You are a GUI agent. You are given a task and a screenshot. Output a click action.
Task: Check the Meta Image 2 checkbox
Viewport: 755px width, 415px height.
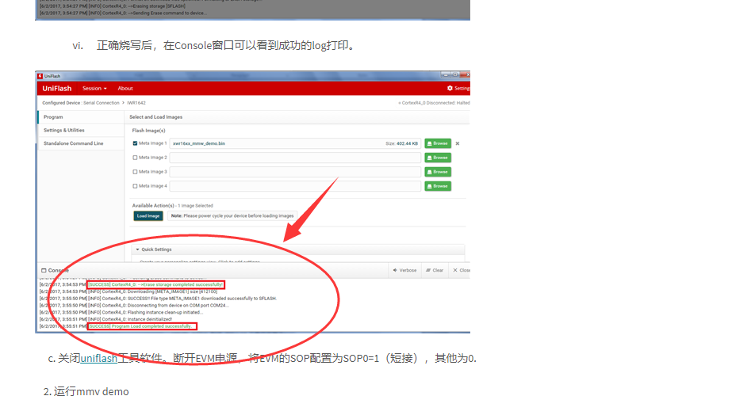[135, 158]
